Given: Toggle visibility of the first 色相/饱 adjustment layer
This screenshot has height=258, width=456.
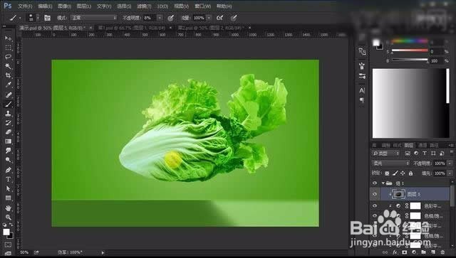Looking at the screenshot, I should pos(375,216).
